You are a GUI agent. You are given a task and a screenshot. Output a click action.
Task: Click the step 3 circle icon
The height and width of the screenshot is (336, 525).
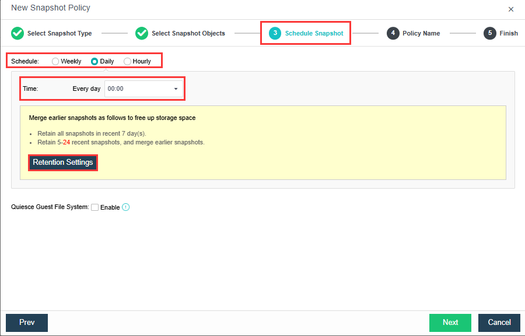click(x=275, y=33)
